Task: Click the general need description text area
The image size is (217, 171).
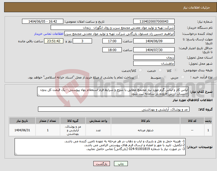Action: click(x=113, y=91)
